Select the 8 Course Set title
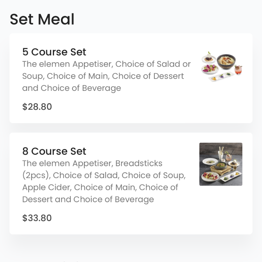The width and height of the screenshot is (262, 262). tap(54, 151)
